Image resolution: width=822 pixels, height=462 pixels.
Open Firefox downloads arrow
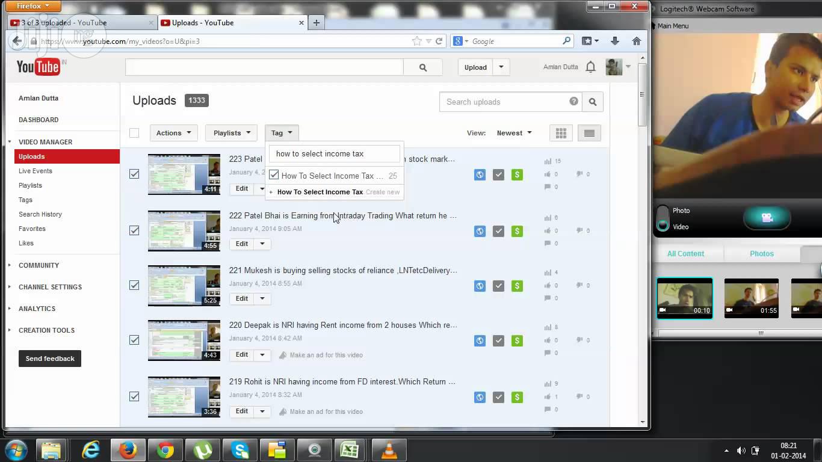tap(614, 41)
